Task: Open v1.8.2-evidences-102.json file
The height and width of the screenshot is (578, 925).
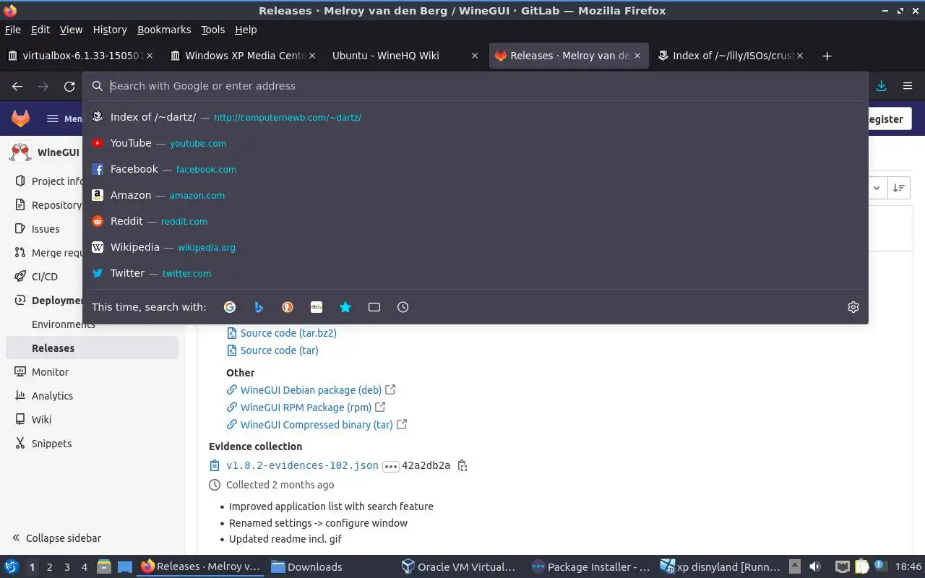Action: coord(302,466)
